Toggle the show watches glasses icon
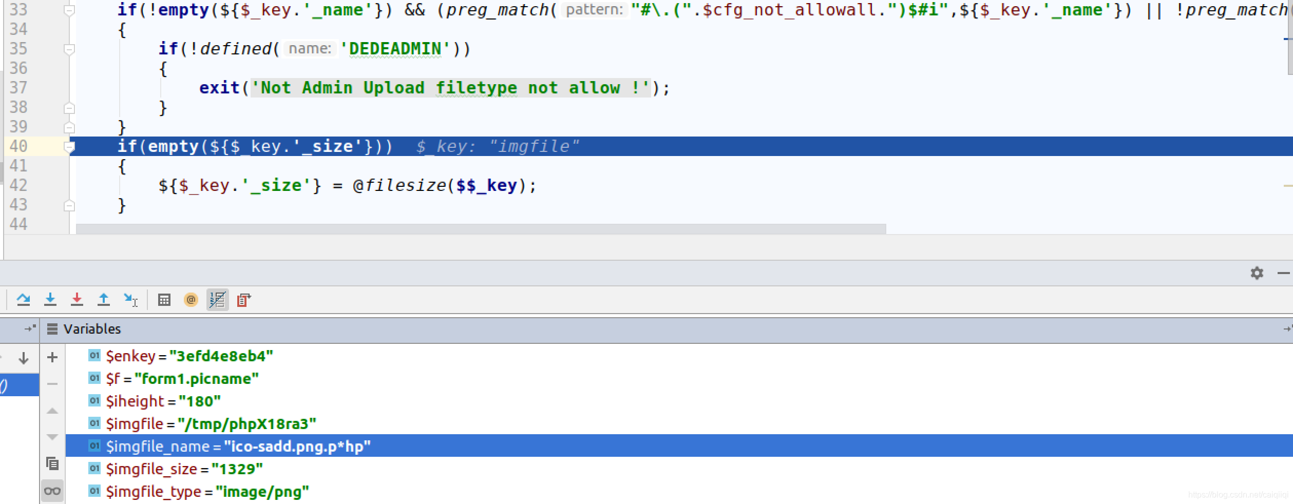 (x=52, y=491)
